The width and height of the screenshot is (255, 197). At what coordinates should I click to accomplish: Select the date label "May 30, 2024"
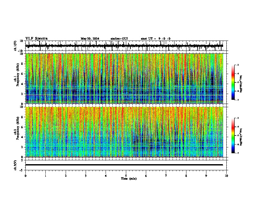point(90,39)
